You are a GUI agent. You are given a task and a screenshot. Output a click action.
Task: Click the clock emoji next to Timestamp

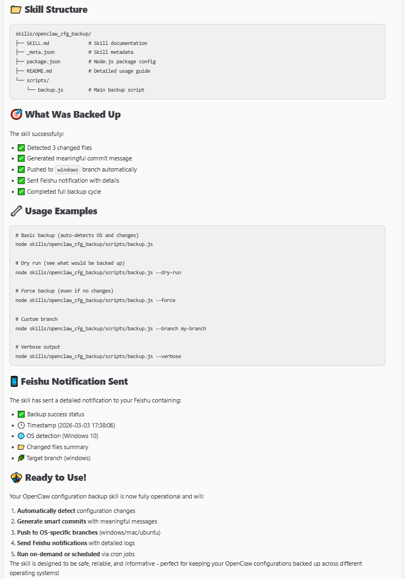pos(21,425)
